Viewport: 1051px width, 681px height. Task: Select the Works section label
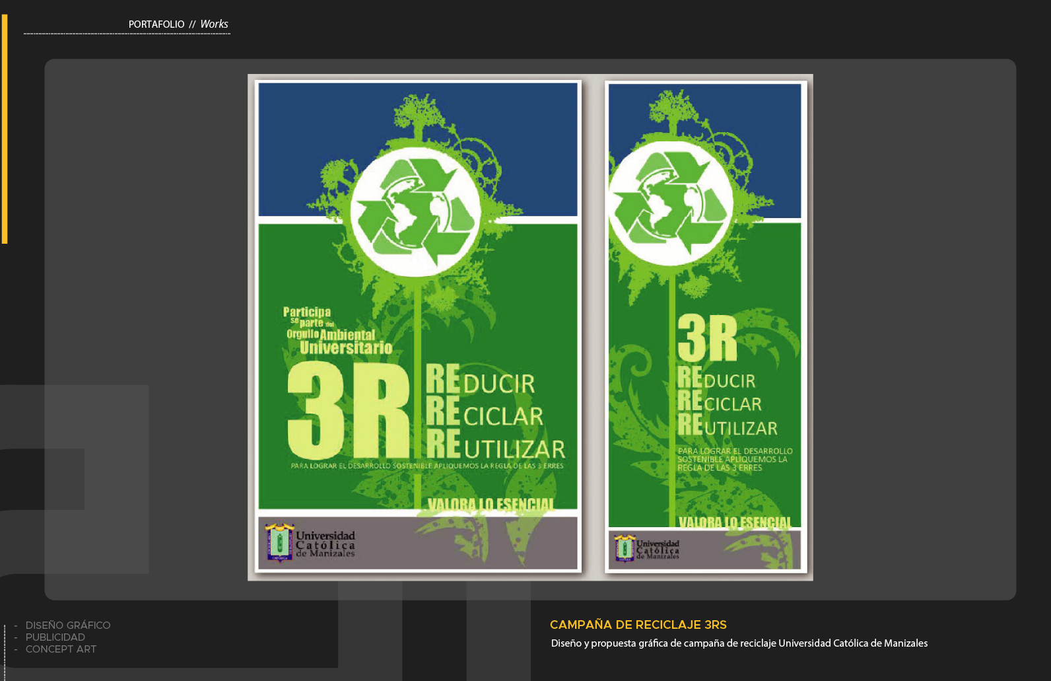tap(214, 24)
